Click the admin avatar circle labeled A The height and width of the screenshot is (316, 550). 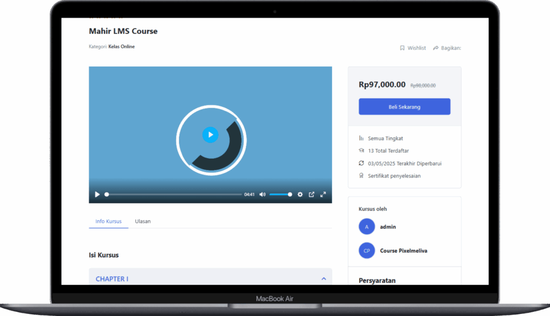tap(367, 227)
